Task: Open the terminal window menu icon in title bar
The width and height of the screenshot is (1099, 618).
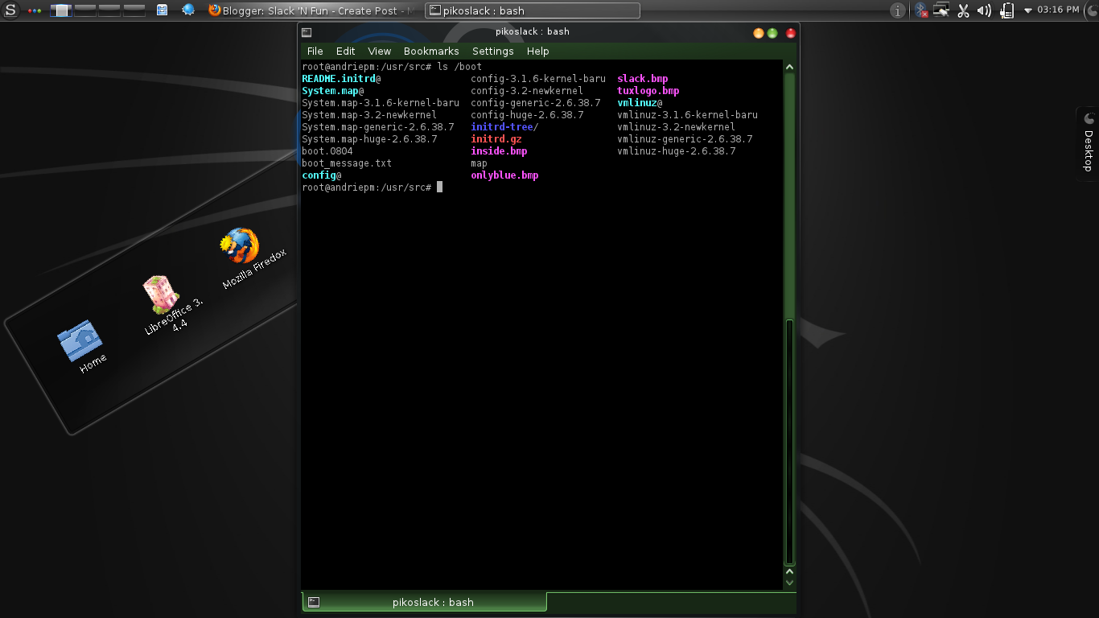Action: (307, 32)
